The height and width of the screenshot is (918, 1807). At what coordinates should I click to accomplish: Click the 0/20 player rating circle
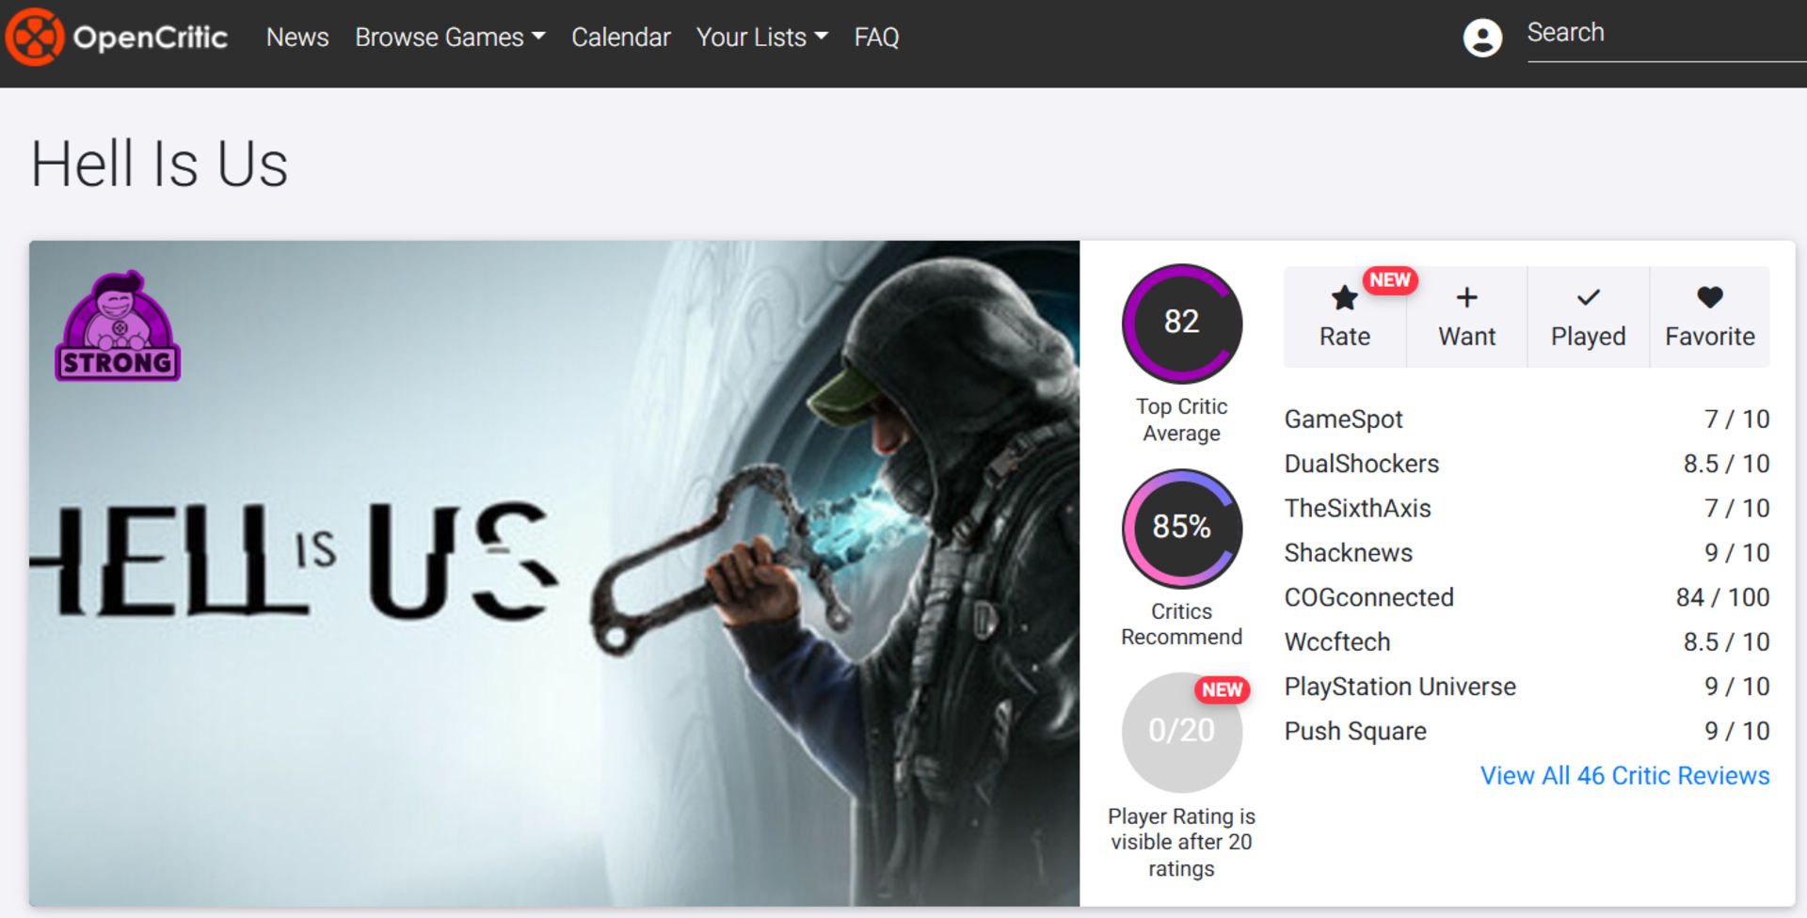(1181, 732)
